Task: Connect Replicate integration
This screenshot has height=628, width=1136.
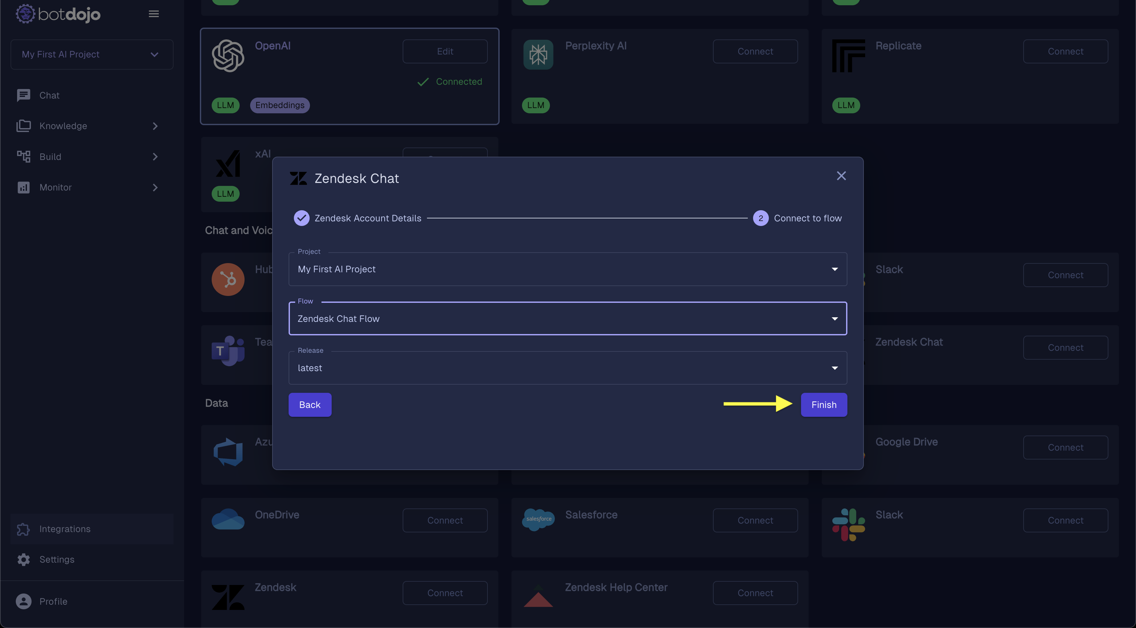Action: click(1065, 51)
